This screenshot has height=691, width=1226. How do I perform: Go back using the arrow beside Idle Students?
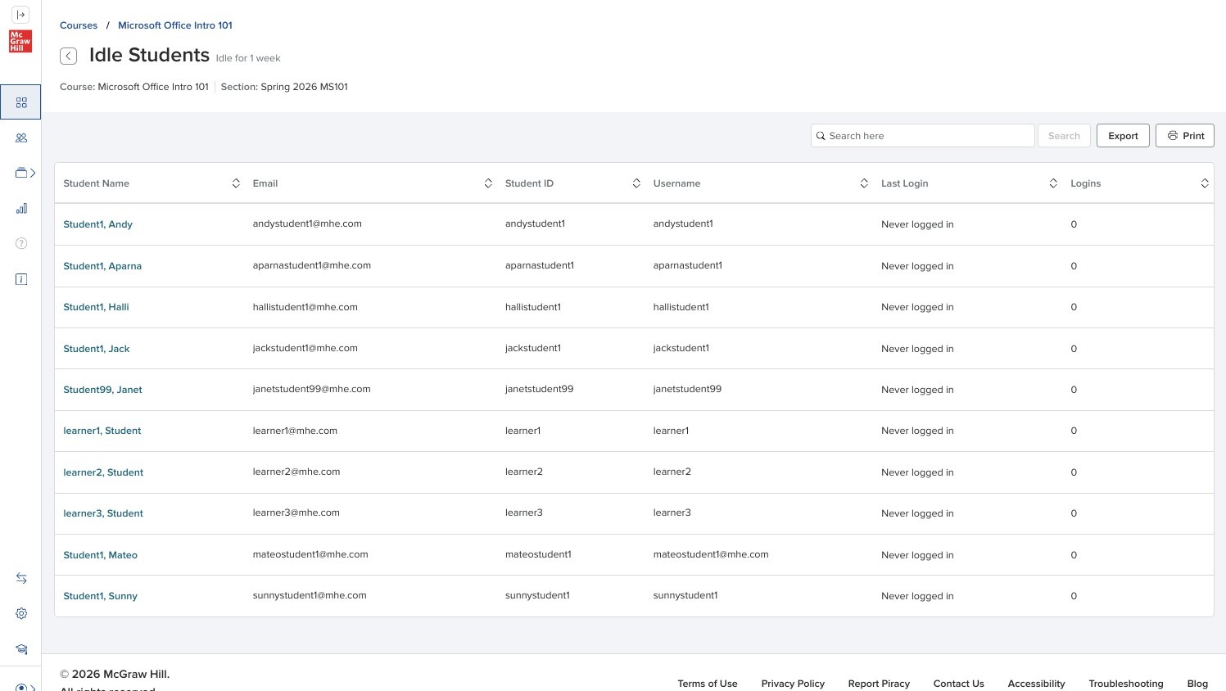point(69,56)
